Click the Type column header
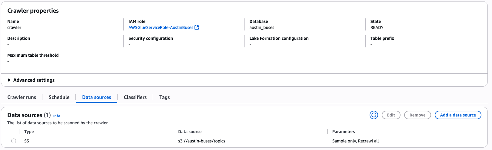 pos(29,132)
